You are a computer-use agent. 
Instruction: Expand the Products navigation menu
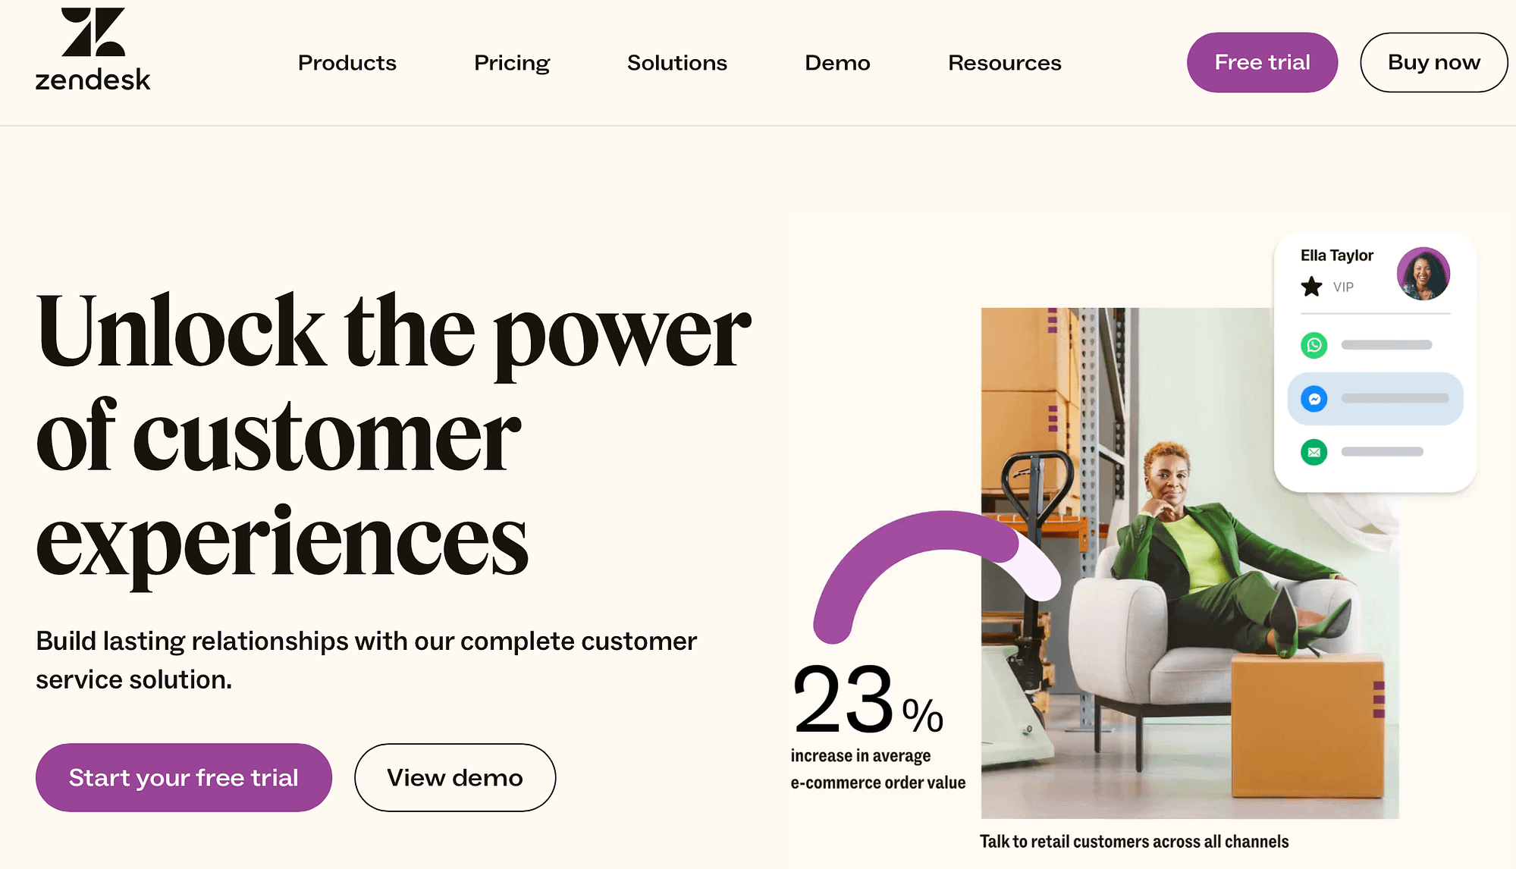pos(347,62)
